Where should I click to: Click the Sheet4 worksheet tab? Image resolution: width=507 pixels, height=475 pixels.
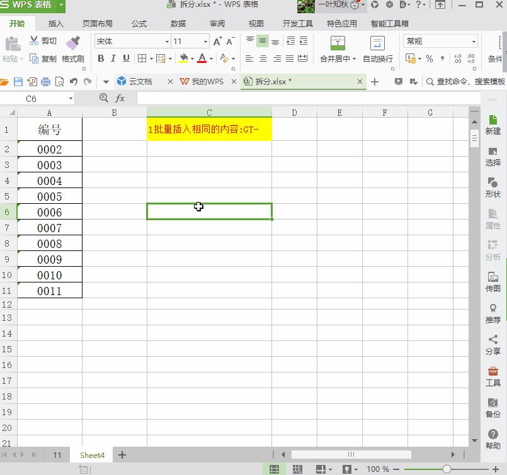coord(92,454)
